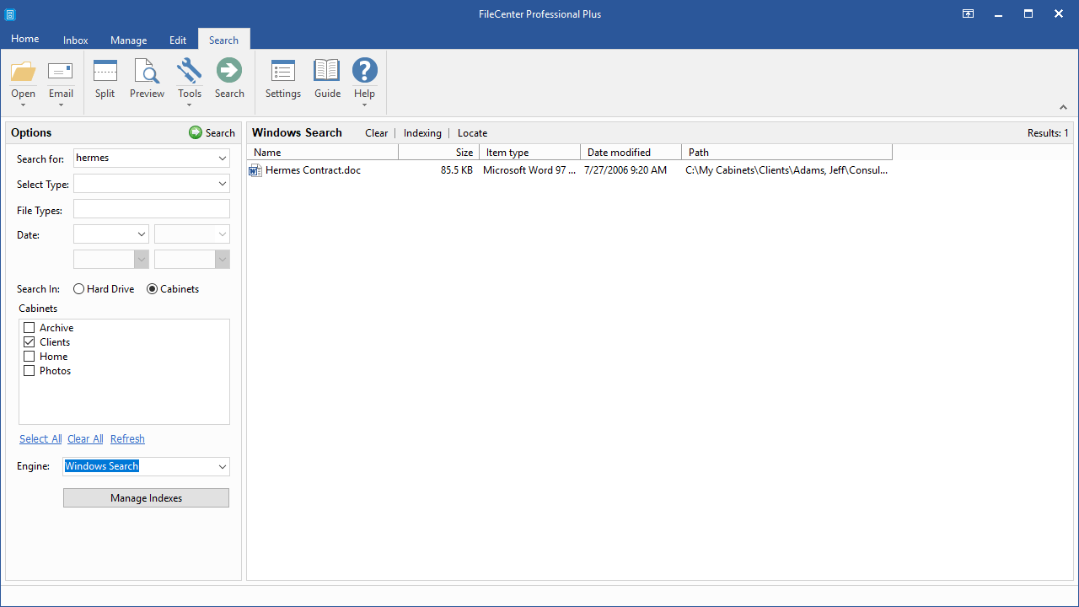
Task: Select the Hermes Contract.doc search result
Action: tap(313, 169)
